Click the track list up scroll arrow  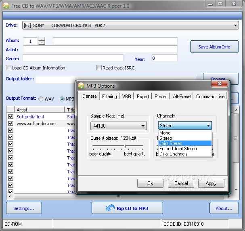click(236, 110)
